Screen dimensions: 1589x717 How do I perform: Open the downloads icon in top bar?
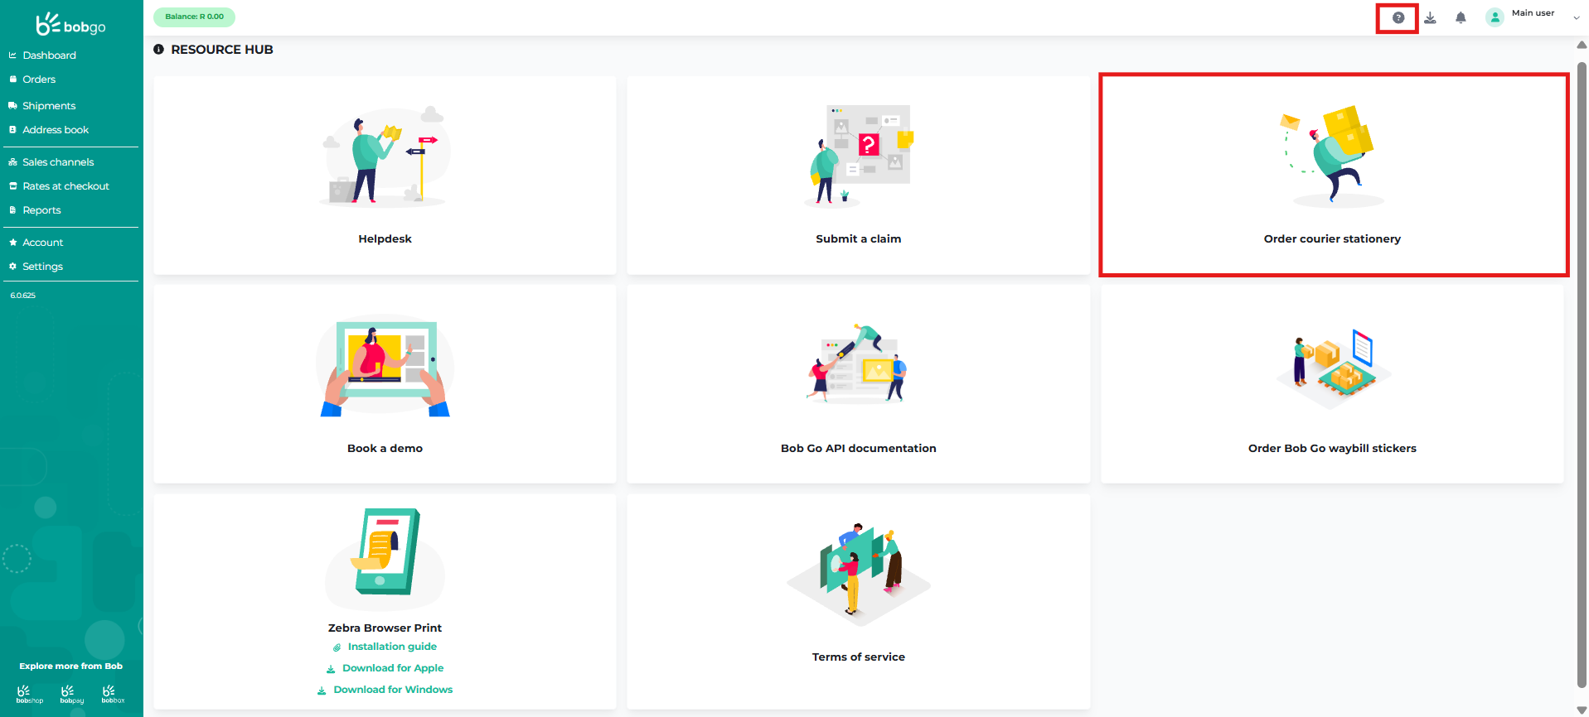1430,17
